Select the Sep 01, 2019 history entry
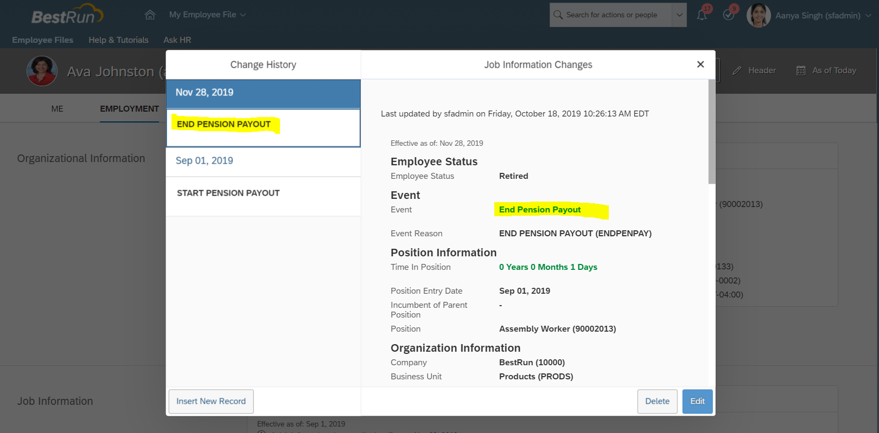The image size is (879, 433). pos(263,161)
